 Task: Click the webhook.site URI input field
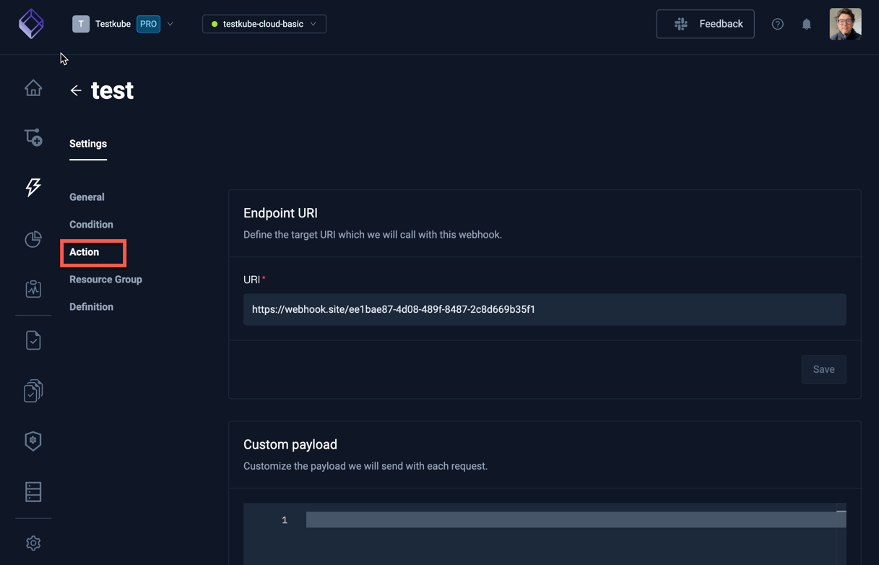pyautogui.click(x=545, y=309)
